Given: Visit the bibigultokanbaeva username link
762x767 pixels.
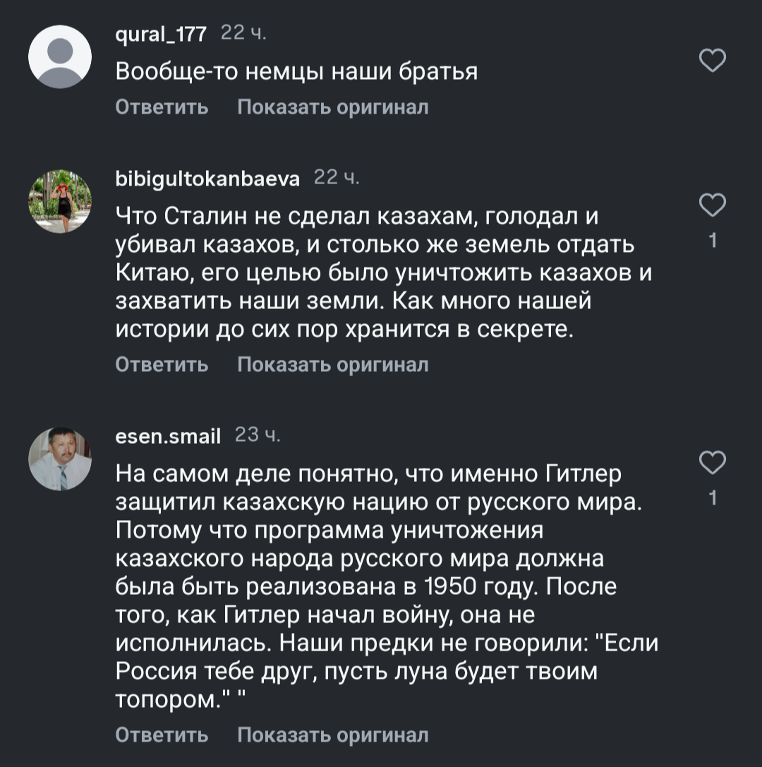Looking at the screenshot, I should (x=207, y=179).
